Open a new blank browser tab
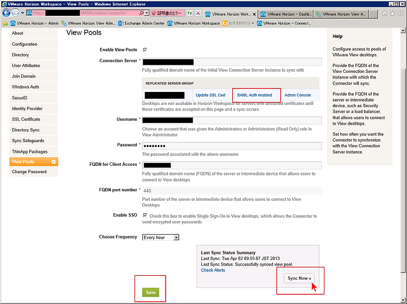The width and height of the screenshot is (407, 304). click(x=373, y=14)
